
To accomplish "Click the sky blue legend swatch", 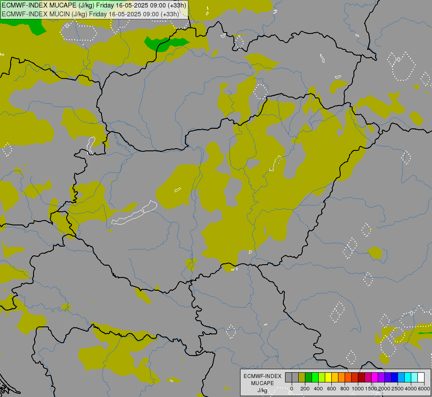I will pyautogui.click(x=402, y=377).
